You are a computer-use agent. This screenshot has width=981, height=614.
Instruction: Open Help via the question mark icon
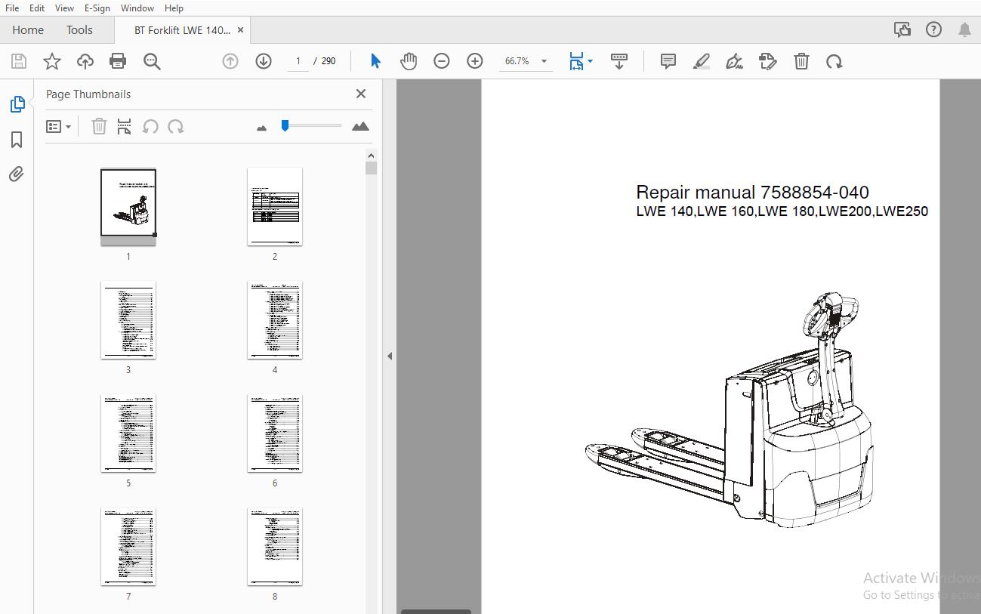[x=934, y=30]
